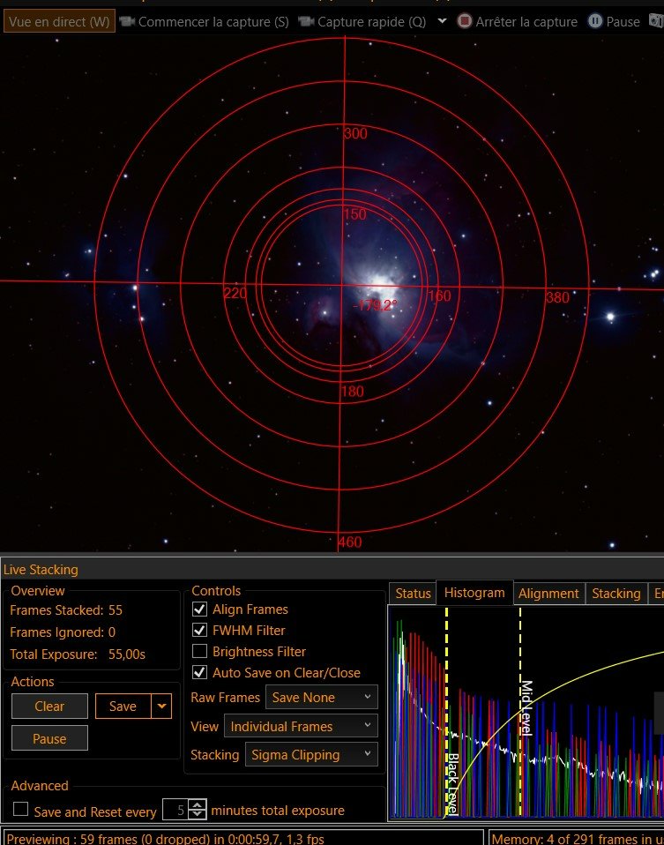Disable the FWHM Filter checkbox
Image resolution: width=664 pixels, height=845 pixels.
click(199, 631)
